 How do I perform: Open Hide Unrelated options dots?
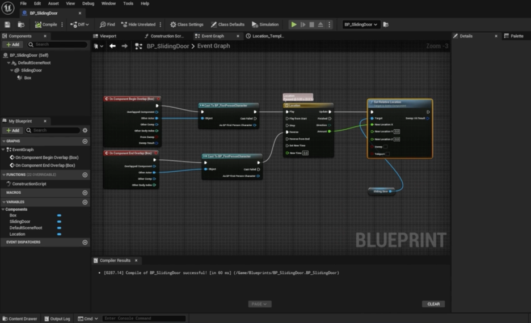tap(161, 24)
